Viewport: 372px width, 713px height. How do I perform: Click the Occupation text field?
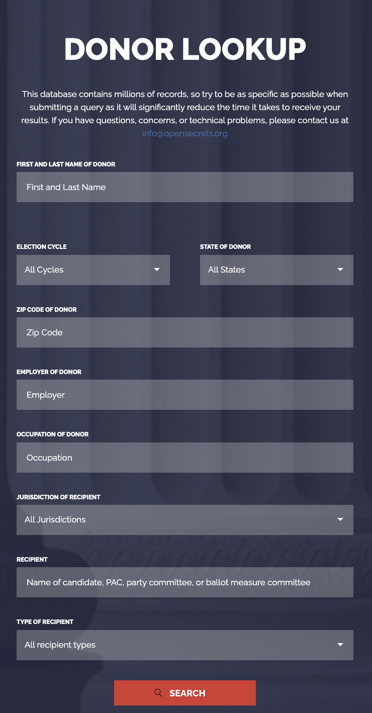(x=185, y=458)
